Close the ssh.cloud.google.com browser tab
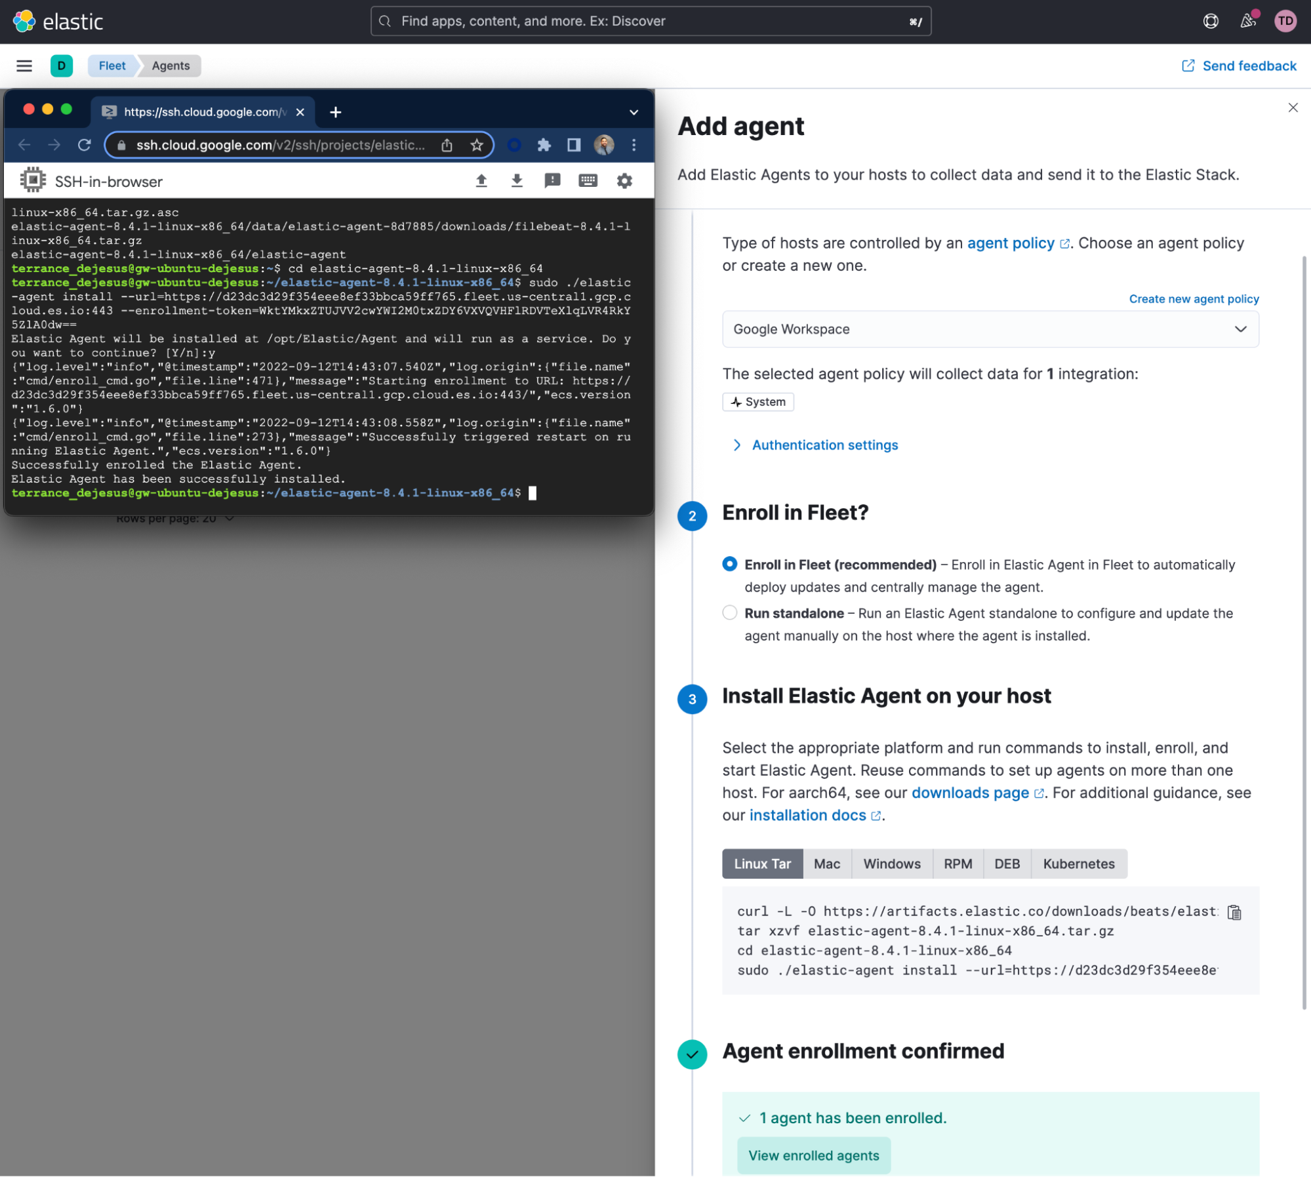The width and height of the screenshot is (1311, 1177). (x=300, y=112)
